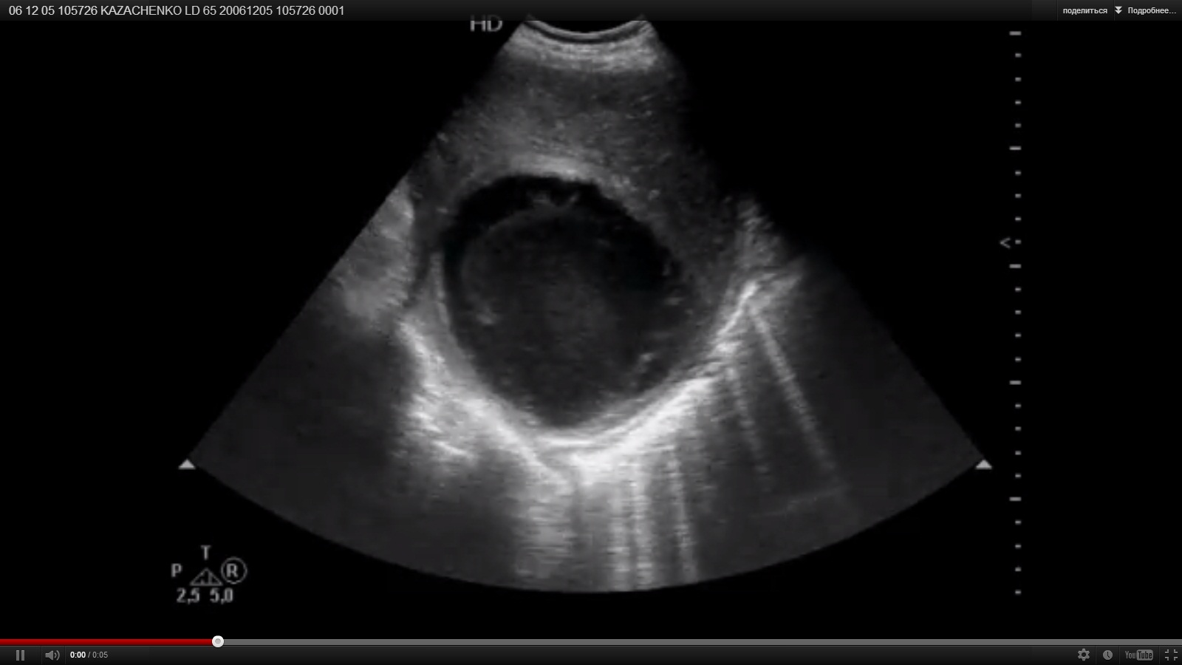Click the < focus marker on depth scale
The height and width of the screenshot is (665, 1182).
(1005, 242)
